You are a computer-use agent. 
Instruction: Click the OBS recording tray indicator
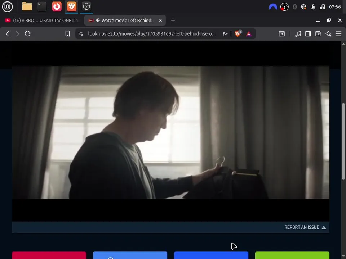[x=284, y=7]
